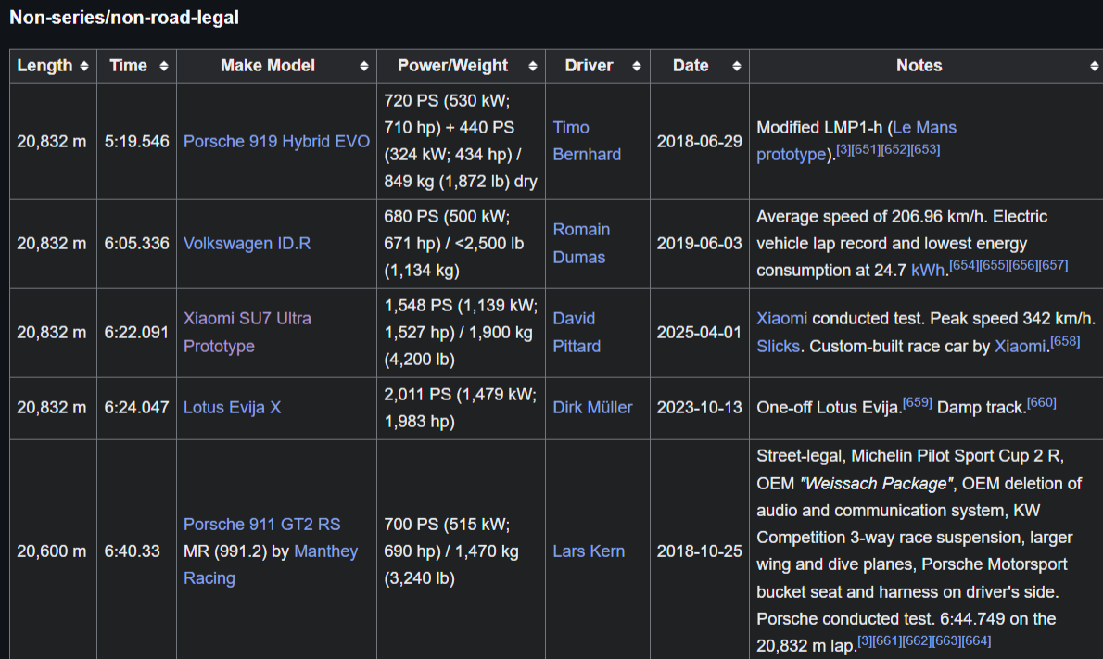Select the date 2025-04-01
This screenshot has height=659, width=1103.
(699, 332)
